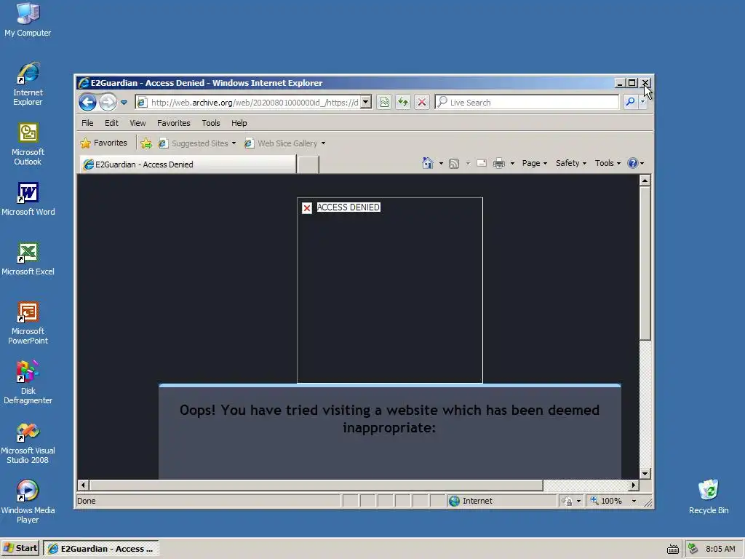Click the horizontal scrollbar left arrow
This screenshot has height=559, width=745.
click(x=83, y=485)
